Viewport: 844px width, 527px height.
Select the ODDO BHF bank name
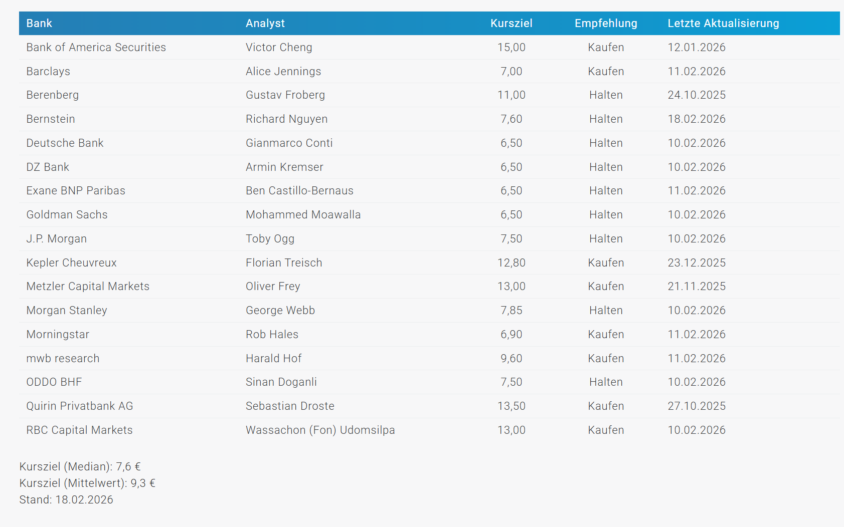pos(54,382)
